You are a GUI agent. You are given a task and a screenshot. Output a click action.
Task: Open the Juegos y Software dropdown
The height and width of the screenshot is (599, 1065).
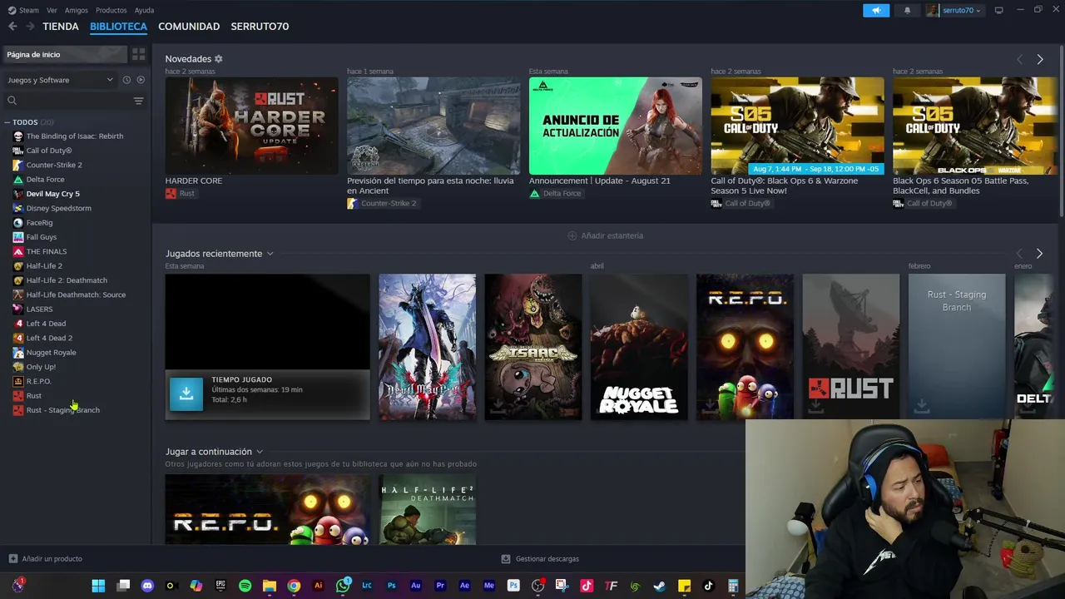coord(60,80)
